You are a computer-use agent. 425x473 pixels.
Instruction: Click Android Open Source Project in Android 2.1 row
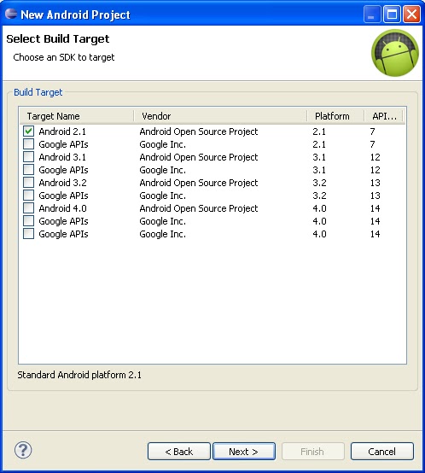tap(199, 131)
